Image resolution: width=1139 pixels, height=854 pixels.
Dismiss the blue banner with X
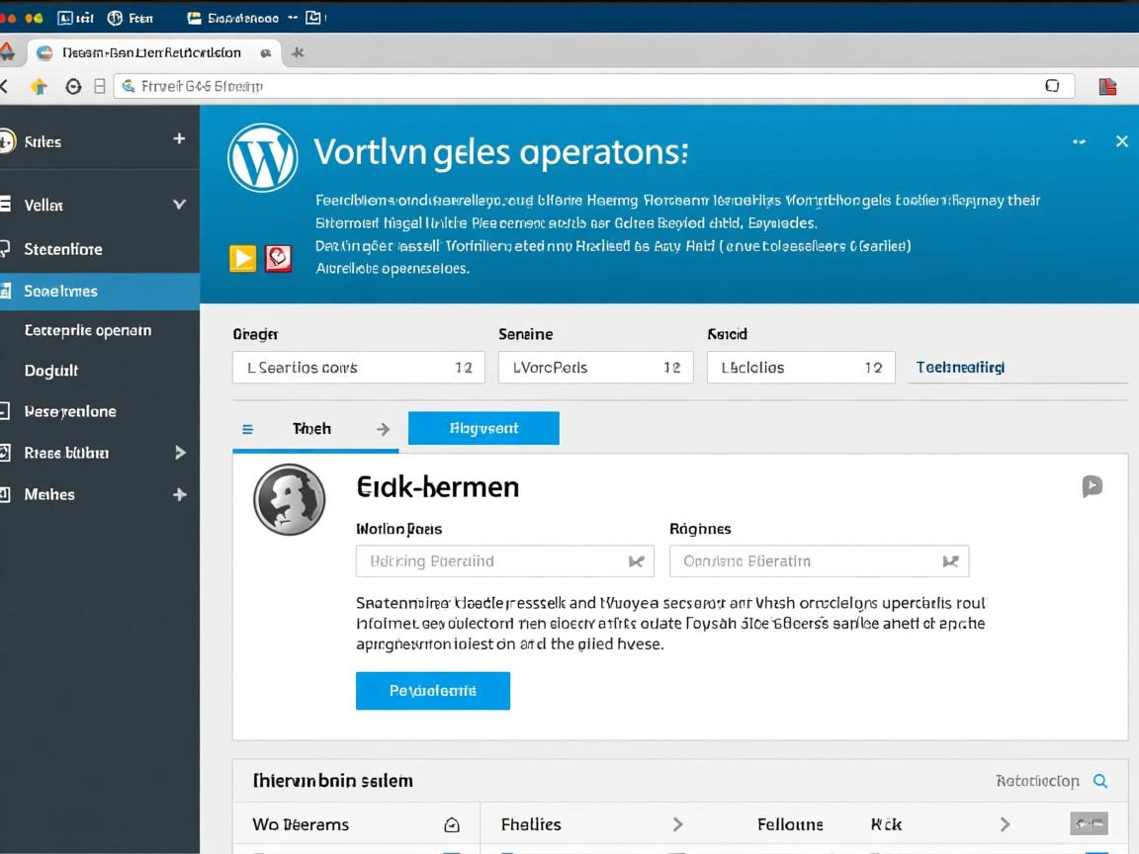click(x=1121, y=141)
